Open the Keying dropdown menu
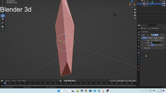The width and height of the screenshot is (166, 93). pyautogui.click(x=15, y=81)
